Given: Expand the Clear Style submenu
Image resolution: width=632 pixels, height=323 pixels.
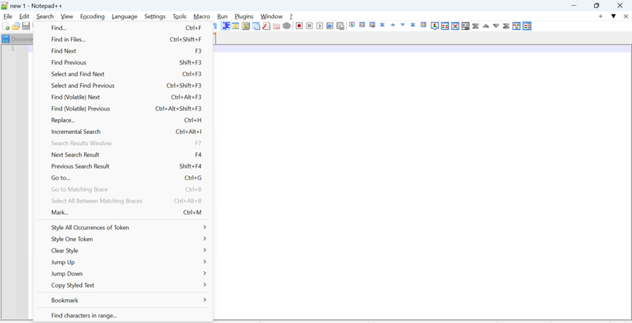Looking at the screenshot, I should (x=124, y=250).
